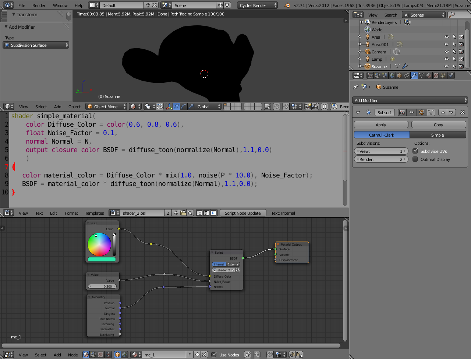The width and height of the screenshot is (471, 359).
Task: Disable Subdivide UVs checkbox
Action: click(415, 151)
